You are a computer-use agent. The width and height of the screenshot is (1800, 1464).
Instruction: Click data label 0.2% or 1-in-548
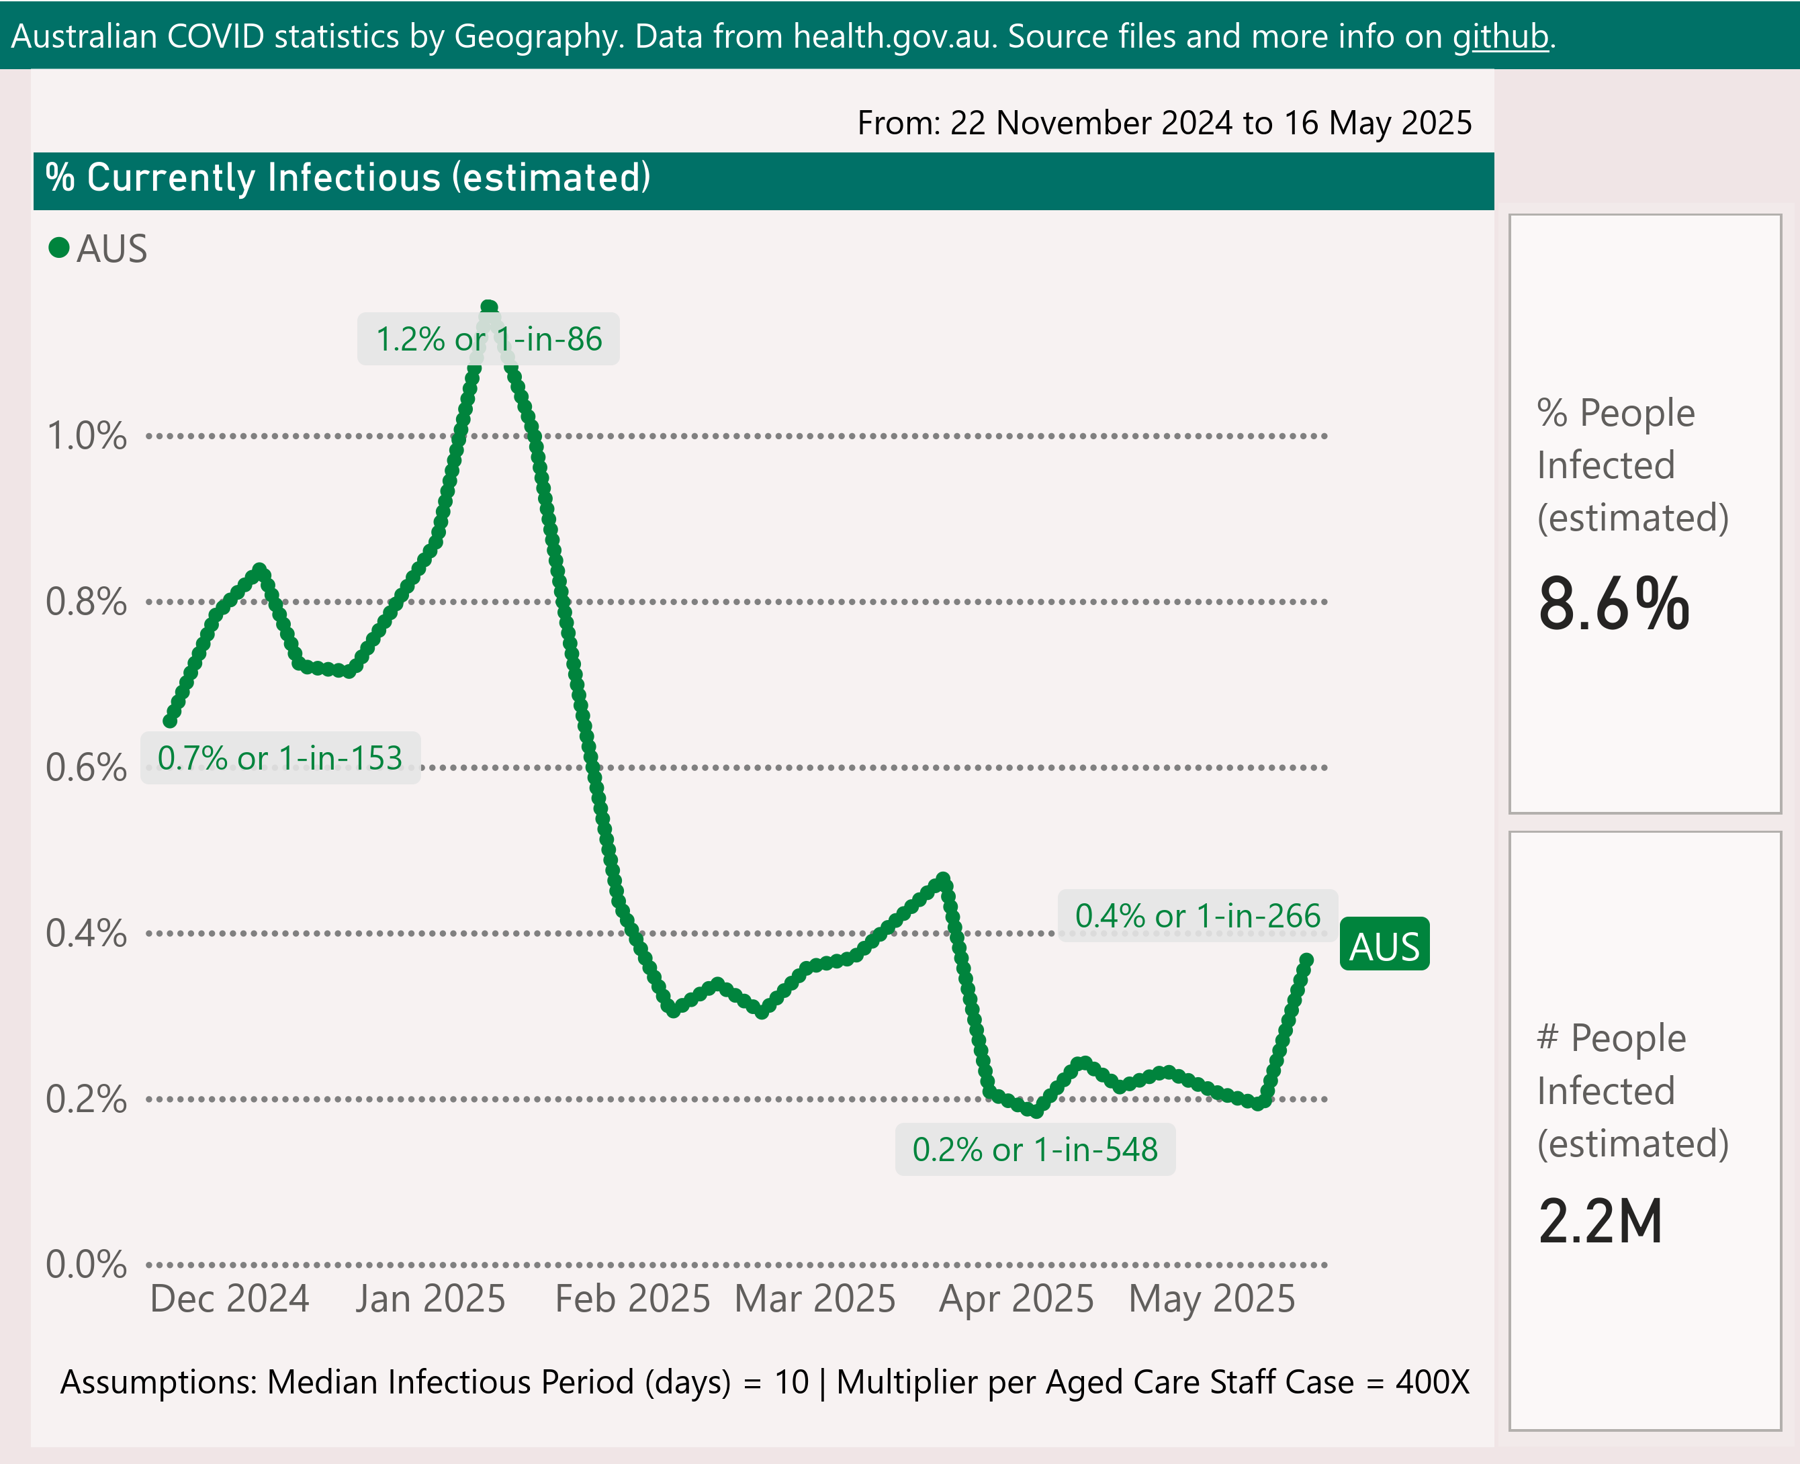1034,1148
